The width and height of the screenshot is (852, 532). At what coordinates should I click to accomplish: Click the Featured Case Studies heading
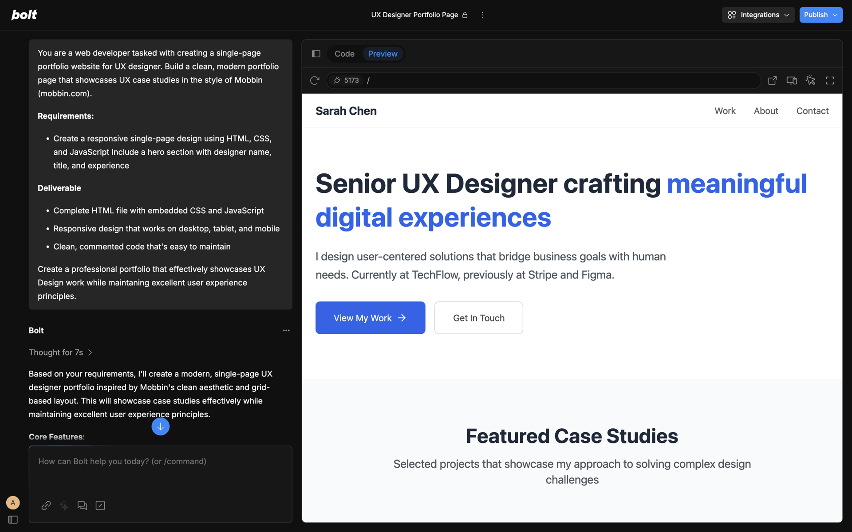tap(572, 436)
